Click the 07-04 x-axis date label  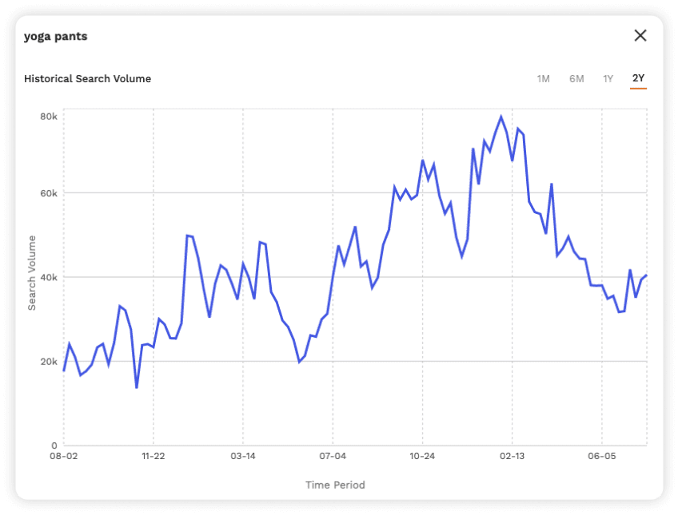[x=333, y=457]
